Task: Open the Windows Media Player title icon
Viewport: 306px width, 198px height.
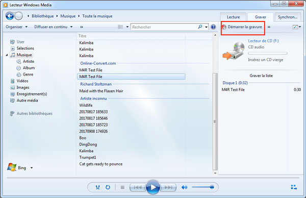Action: click(x=6, y=5)
